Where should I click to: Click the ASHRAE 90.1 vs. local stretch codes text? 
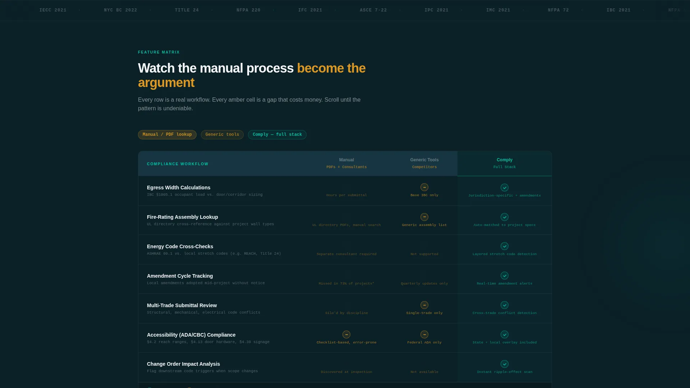click(x=214, y=254)
